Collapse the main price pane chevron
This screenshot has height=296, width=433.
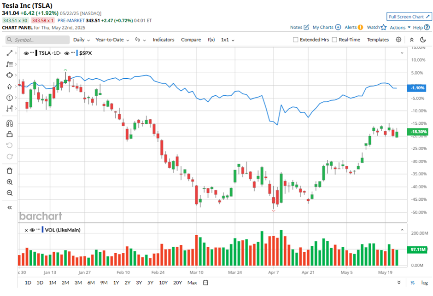(x=402, y=53)
